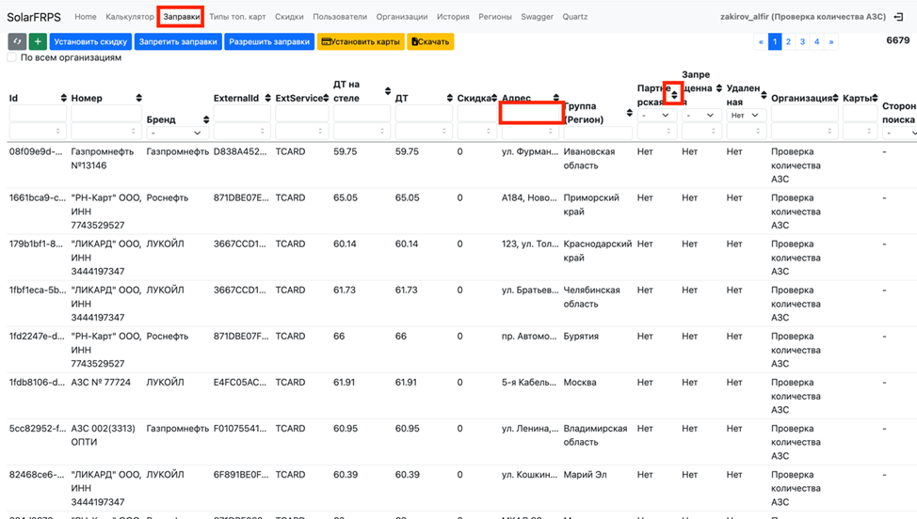Sort table by ExternalId column
The width and height of the screenshot is (917, 519).
click(267, 98)
